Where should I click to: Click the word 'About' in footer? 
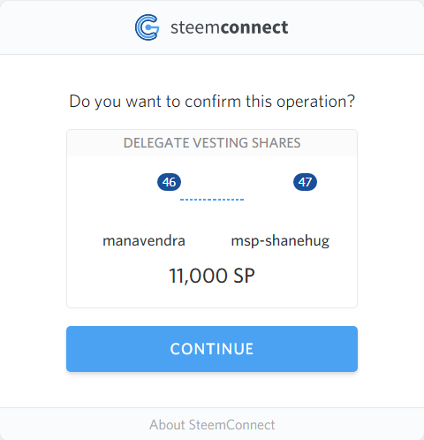click(x=167, y=425)
